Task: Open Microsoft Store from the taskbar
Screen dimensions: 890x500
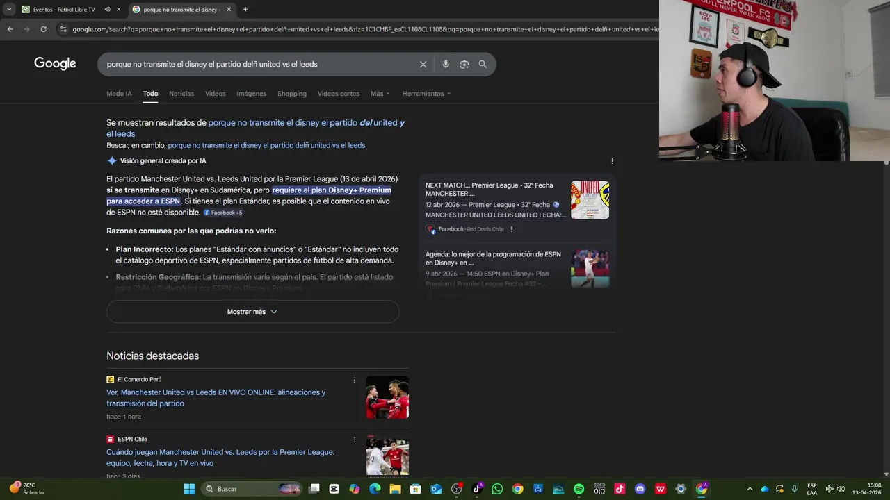Action: click(x=416, y=489)
